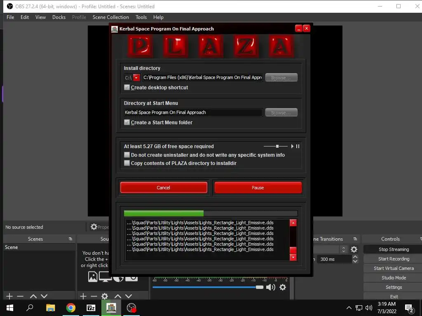
Task: Show hidden system tray icons
Action: 349,308
